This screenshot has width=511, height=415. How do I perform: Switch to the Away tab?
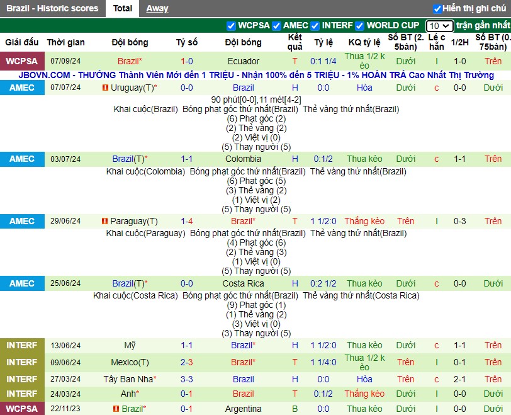(157, 8)
